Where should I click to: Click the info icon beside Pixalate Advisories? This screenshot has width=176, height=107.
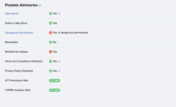click(40, 5)
